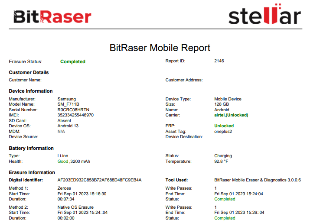Select the digital identifier AF203ED932C858B72AF688D48FC9EB4A
The image size is (320, 223).
point(99,180)
